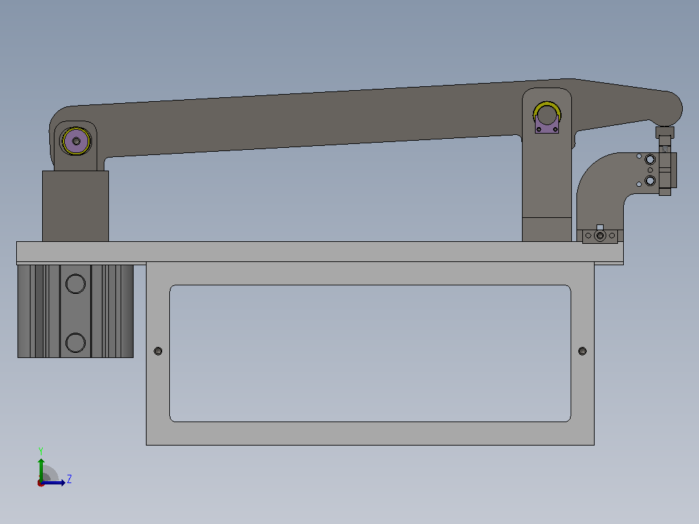Screen dimensions: 699x524
Task: Select the pneumatic cylinder's lower circular port
Action: (75, 342)
